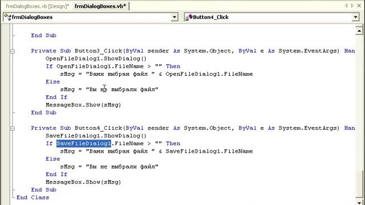Viewport: 365px width, 205px height.
Task: Click the Else keyword in Button3_Click
Action: [x=53, y=82]
